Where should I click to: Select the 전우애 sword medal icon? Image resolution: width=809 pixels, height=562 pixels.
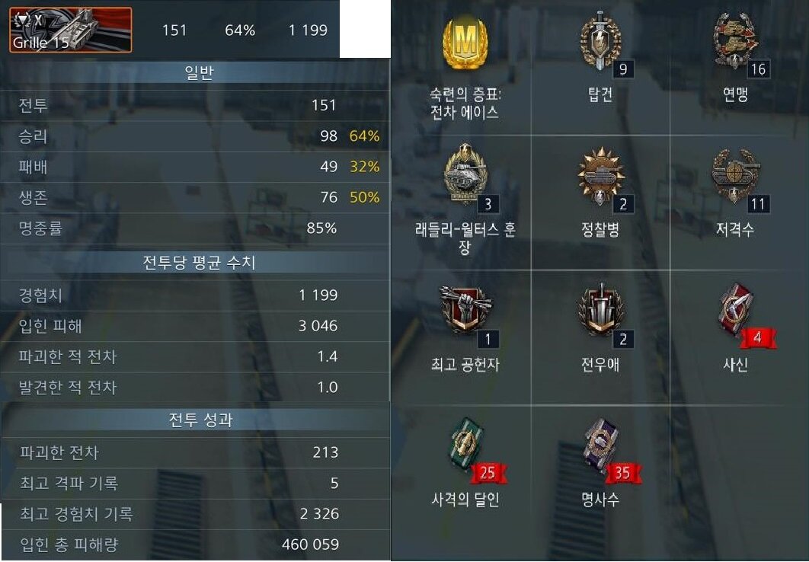(x=600, y=311)
